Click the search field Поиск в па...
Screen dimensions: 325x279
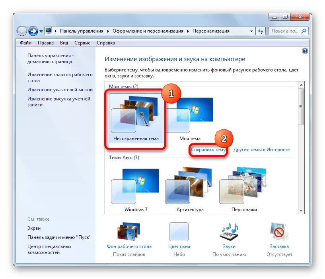click(285, 31)
